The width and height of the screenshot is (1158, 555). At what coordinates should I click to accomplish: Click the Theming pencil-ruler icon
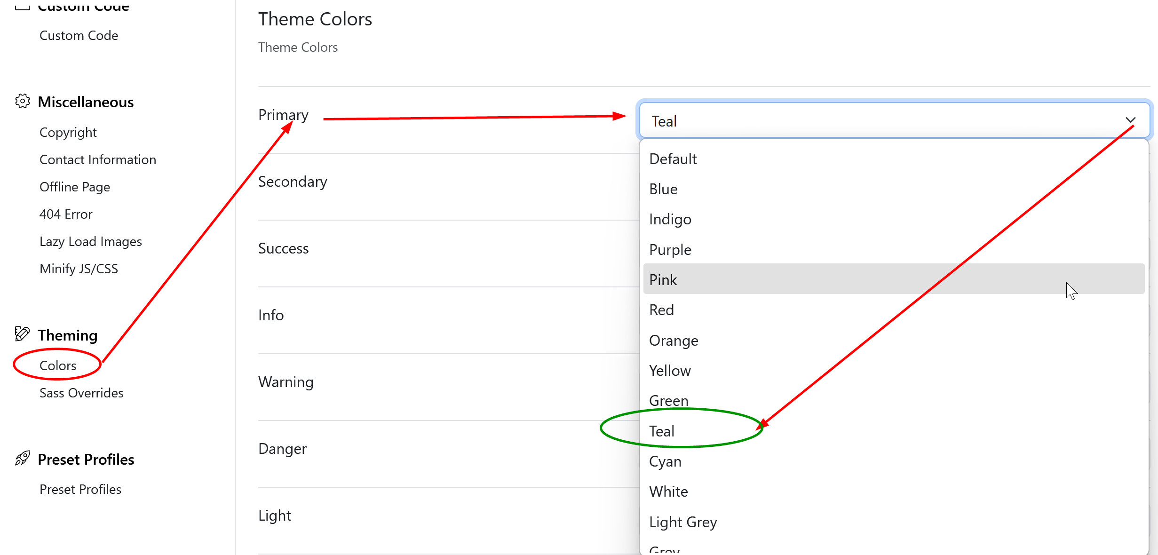point(22,334)
